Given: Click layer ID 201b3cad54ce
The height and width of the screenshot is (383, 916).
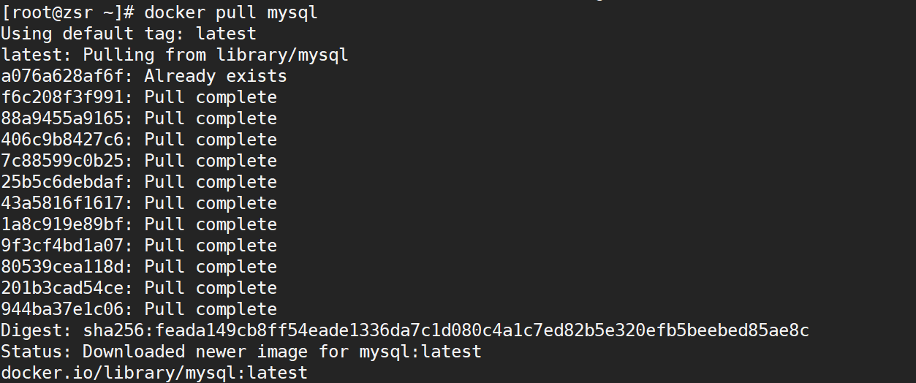Looking at the screenshot, I should click(x=62, y=288).
